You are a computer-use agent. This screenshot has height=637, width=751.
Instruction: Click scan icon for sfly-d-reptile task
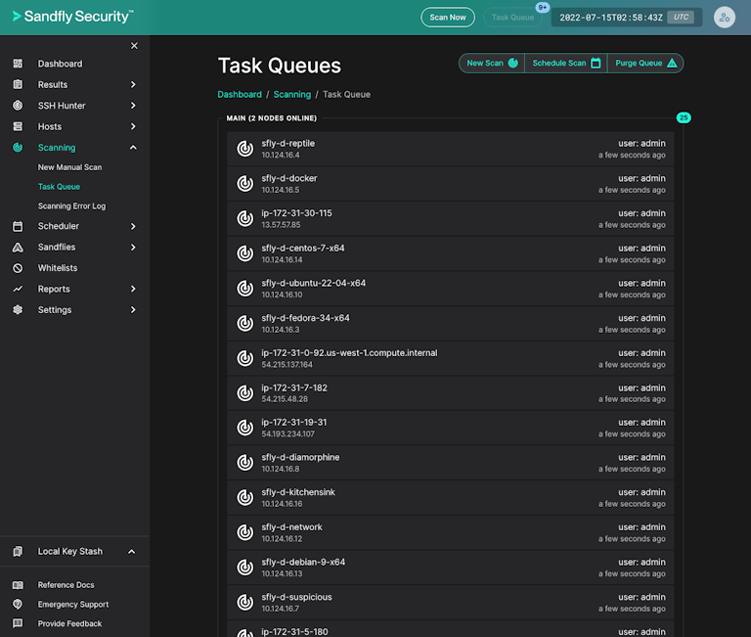point(245,149)
